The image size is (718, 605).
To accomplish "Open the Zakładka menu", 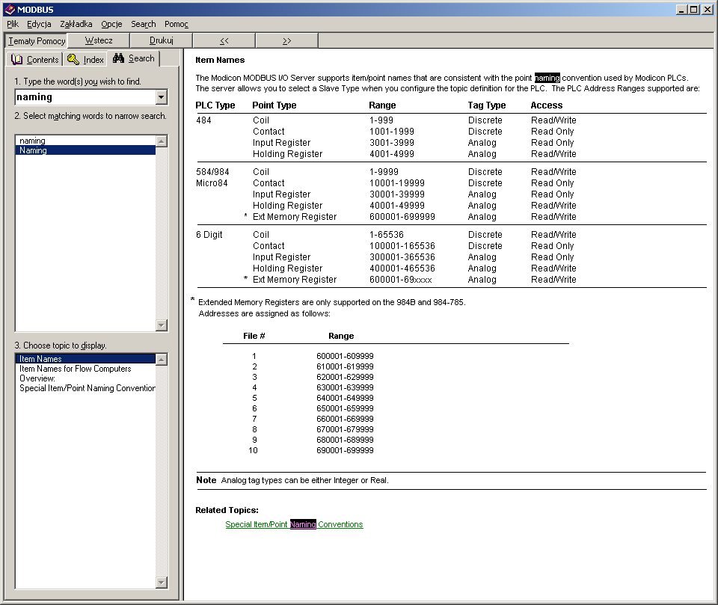I will [76, 24].
